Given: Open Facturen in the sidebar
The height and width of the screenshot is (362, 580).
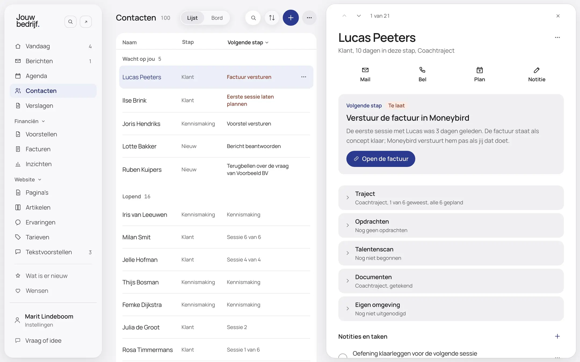Looking at the screenshot, I should pos(53,149).
